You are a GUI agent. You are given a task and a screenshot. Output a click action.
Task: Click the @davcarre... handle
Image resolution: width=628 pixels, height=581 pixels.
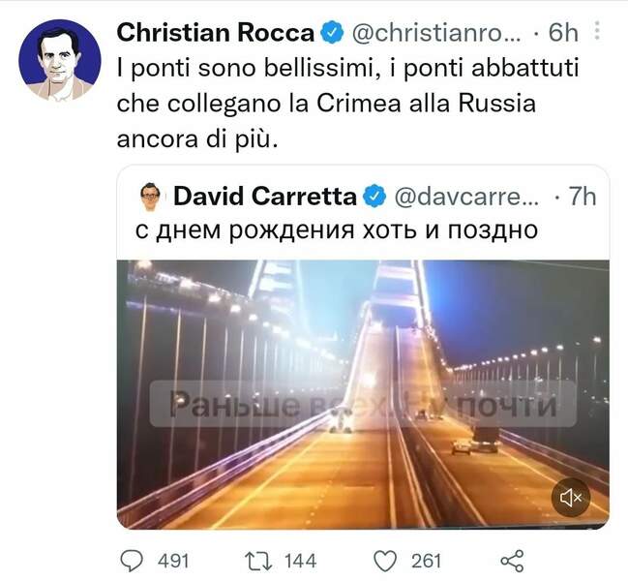point(463,197)
